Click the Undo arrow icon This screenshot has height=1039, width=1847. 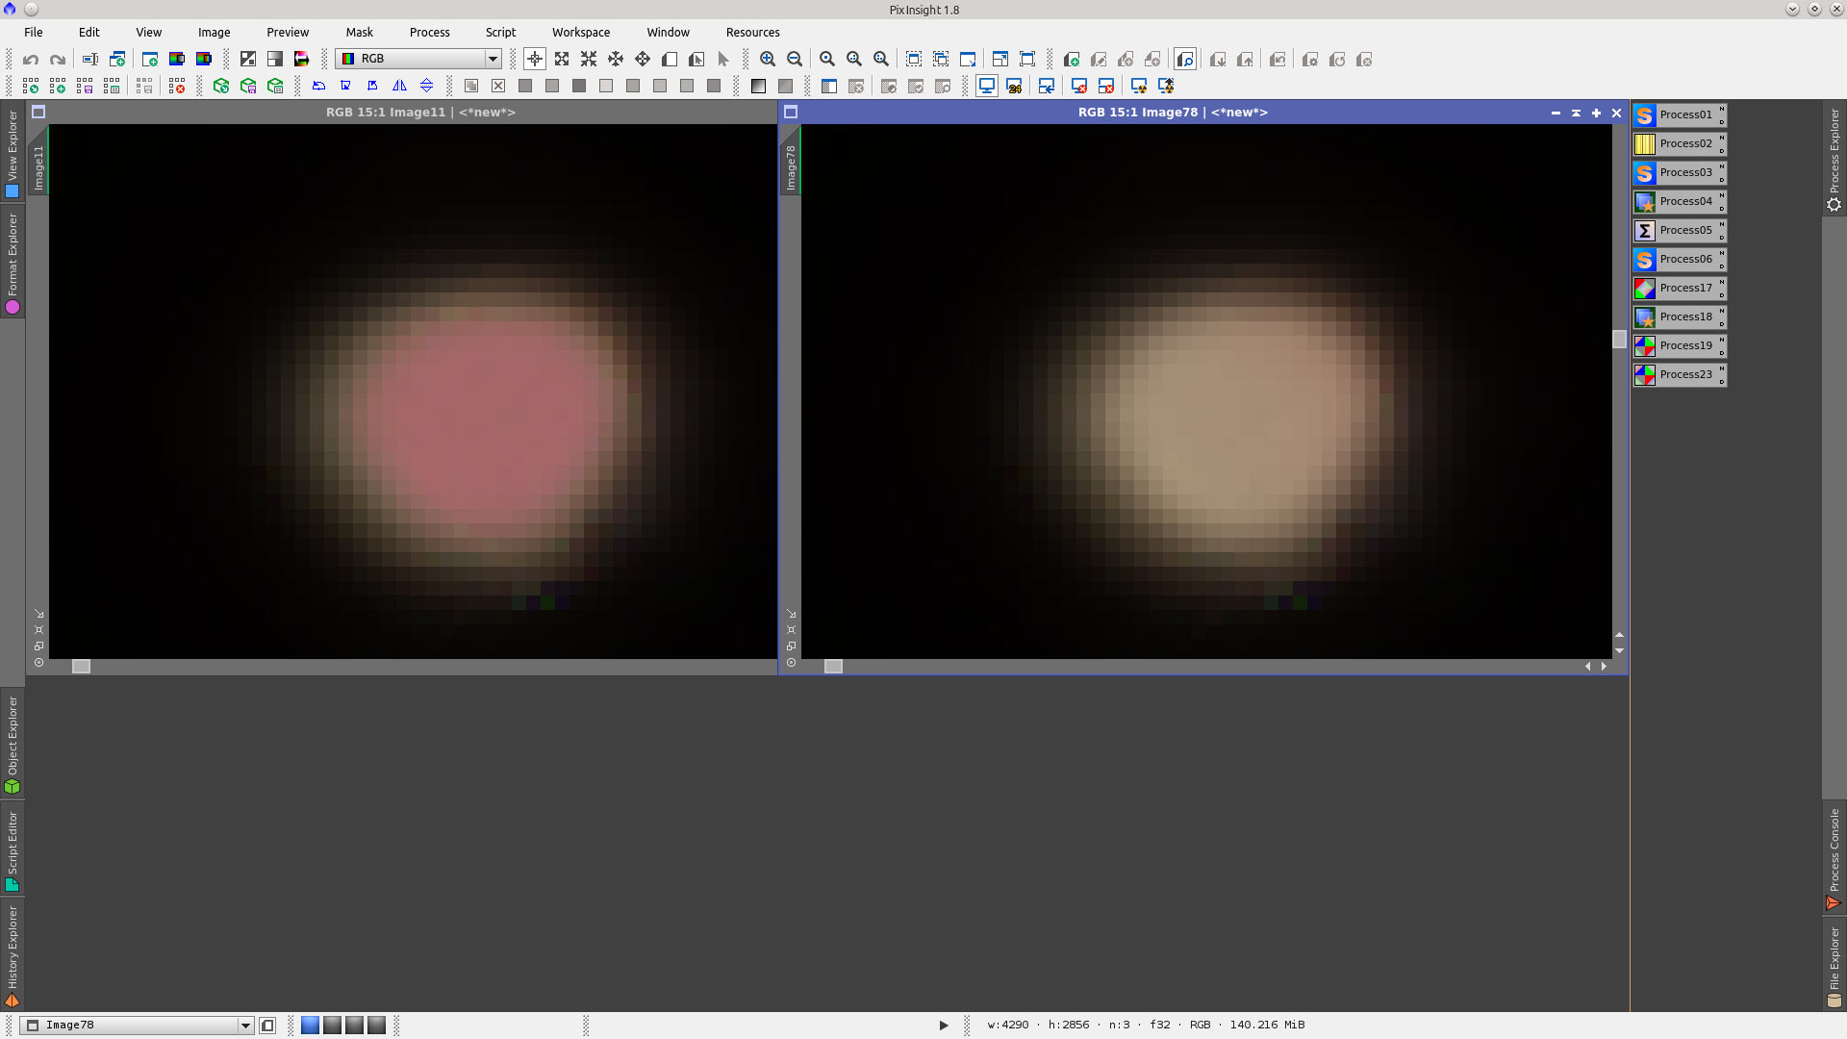click(31, 60)
